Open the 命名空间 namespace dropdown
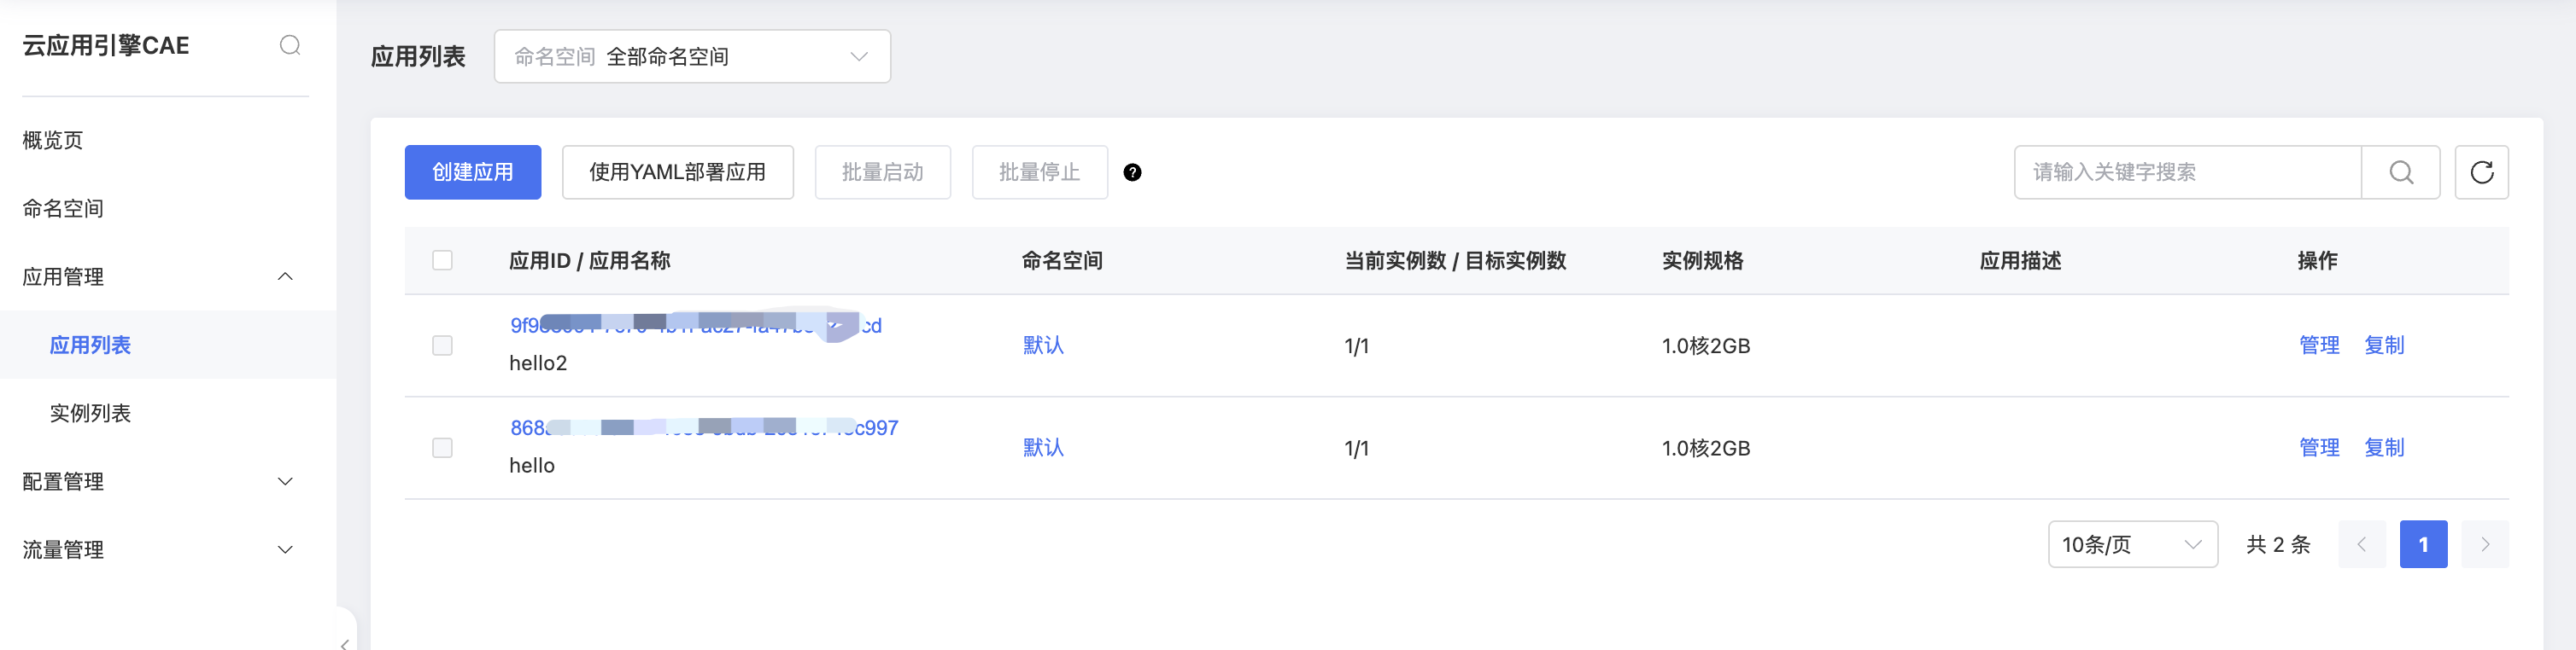2576x650 pixels. [x=691, y=57]
